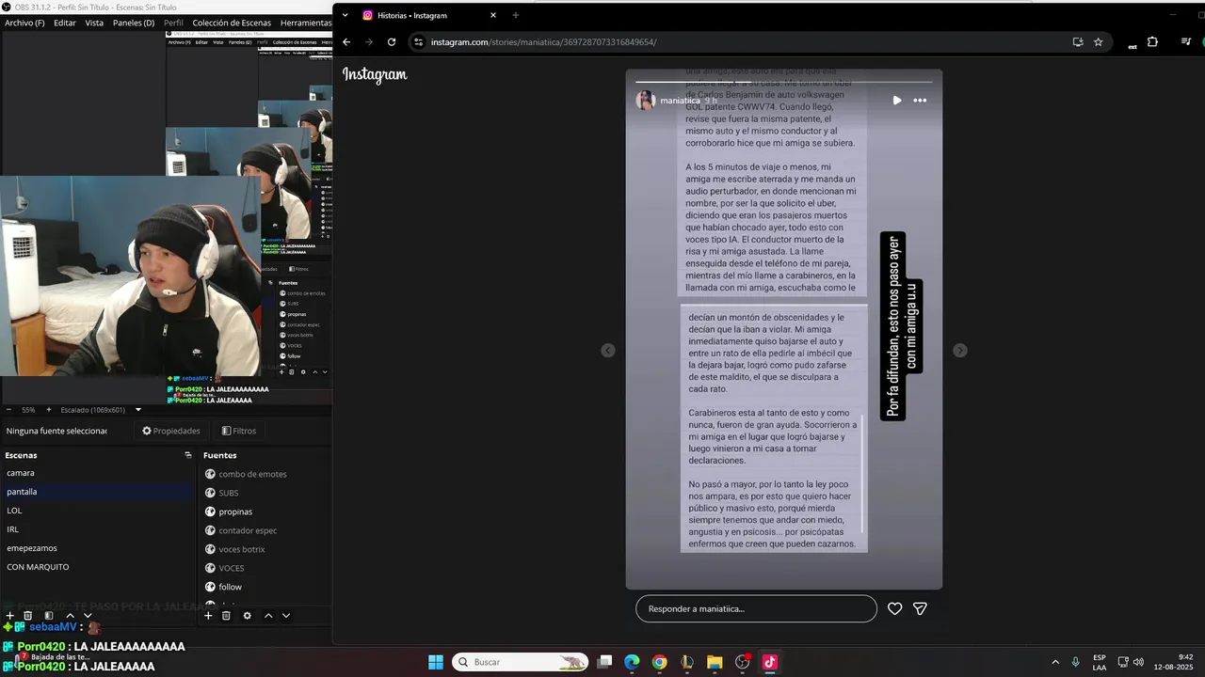Reload the Instagram page

point(392,42)
